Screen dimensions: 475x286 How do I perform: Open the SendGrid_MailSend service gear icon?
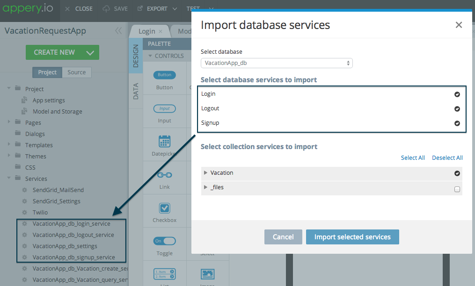point(25,190)
